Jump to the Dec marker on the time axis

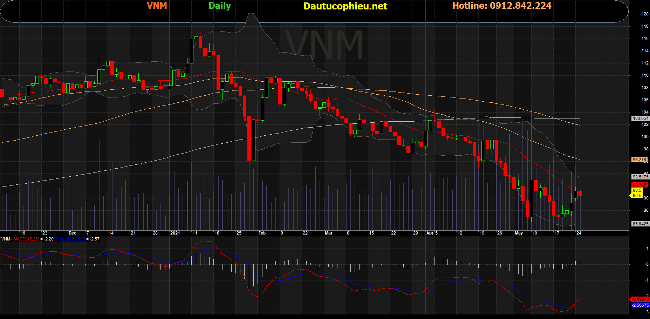(x=72, y=233)
